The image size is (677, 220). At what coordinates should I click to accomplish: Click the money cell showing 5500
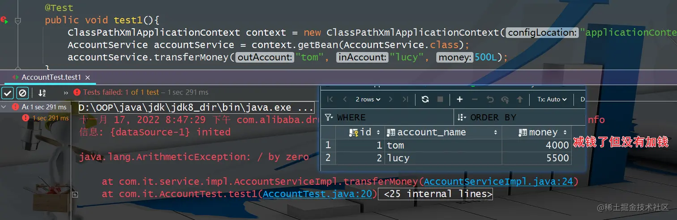click(537, 158)
